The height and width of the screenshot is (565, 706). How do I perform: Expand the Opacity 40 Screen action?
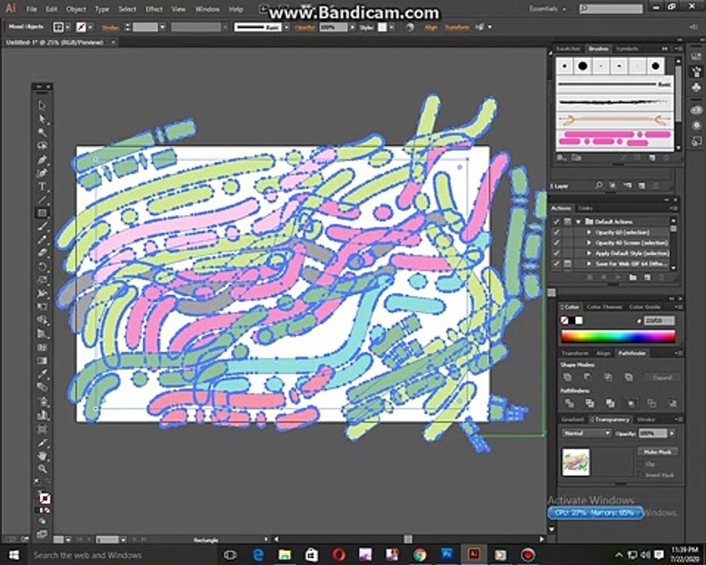point(589,242)
